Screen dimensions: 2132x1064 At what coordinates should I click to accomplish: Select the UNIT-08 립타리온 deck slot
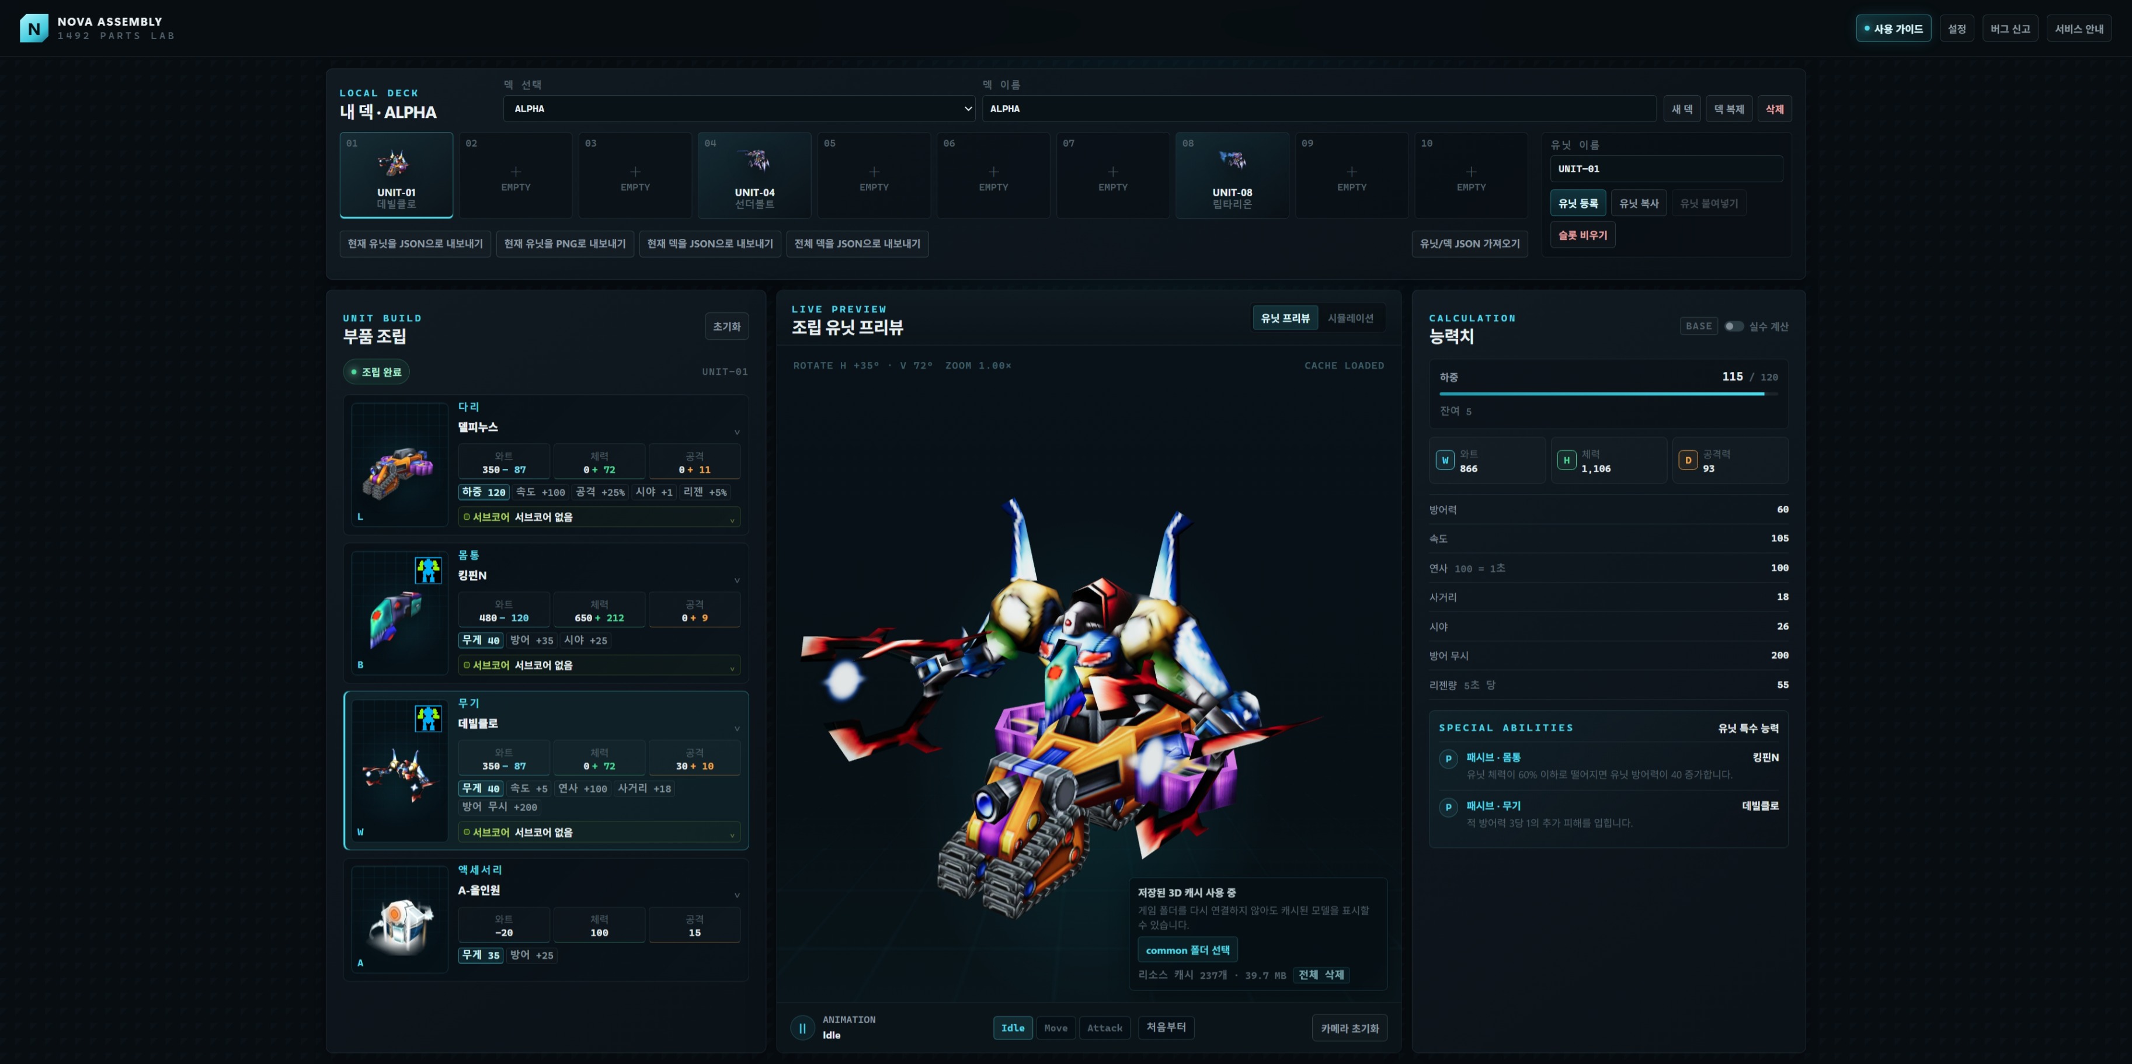1232,175
